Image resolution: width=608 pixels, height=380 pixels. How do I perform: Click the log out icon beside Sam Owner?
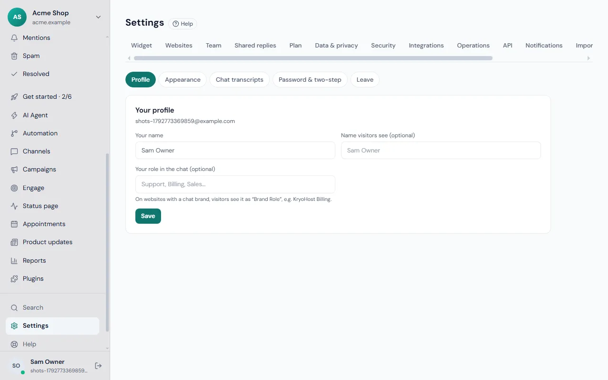pos(98,365)
